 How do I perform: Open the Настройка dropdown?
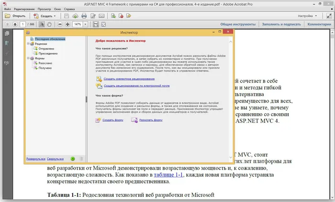point(307,16)
